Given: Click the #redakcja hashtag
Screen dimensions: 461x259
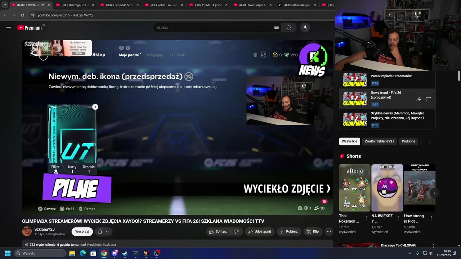Looking at the screenshot, I should (x=94, y=245).
